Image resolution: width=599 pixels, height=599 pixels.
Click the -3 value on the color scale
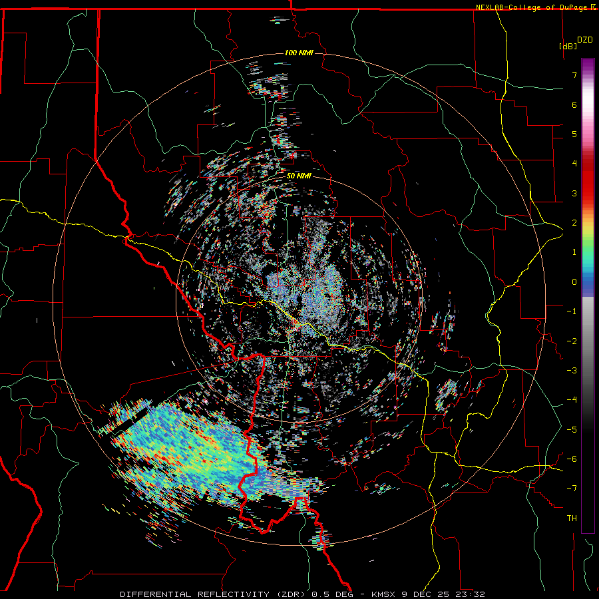pos(572,371)
